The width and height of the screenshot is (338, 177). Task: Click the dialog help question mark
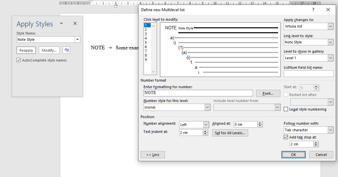pos(313,10)
